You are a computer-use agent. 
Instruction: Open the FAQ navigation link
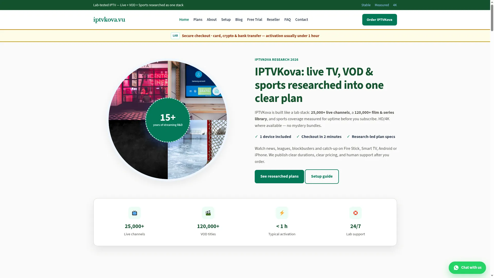click(287, 20)
